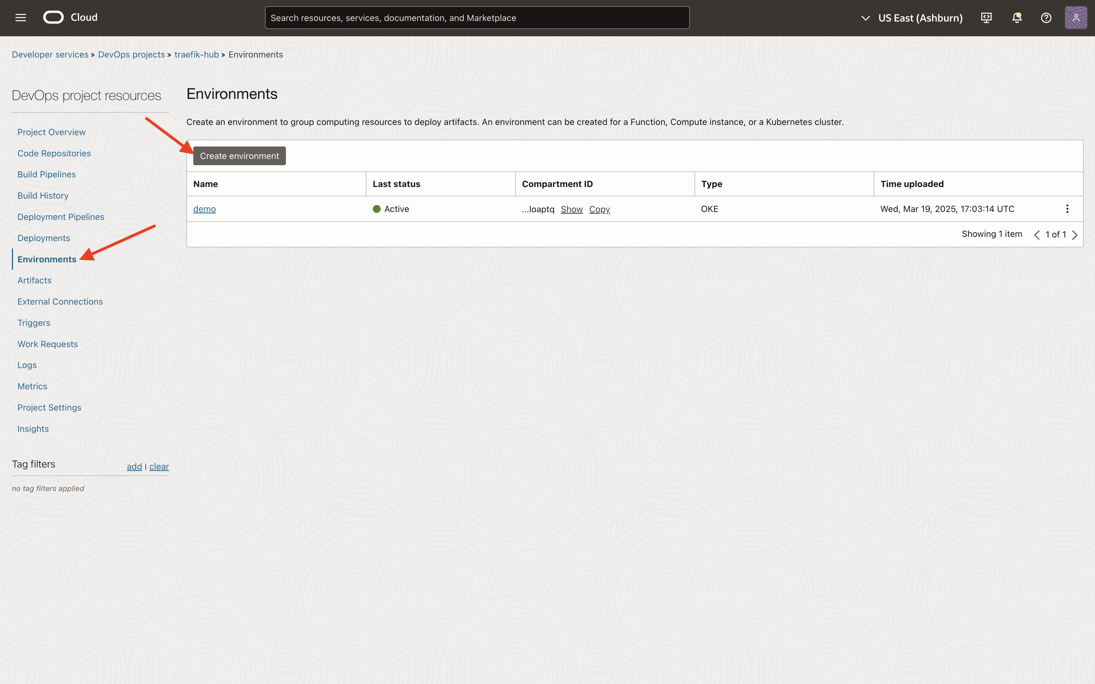Open Artifacts in the sidebar
The image size is (1095, 684).
coord(34,280)
